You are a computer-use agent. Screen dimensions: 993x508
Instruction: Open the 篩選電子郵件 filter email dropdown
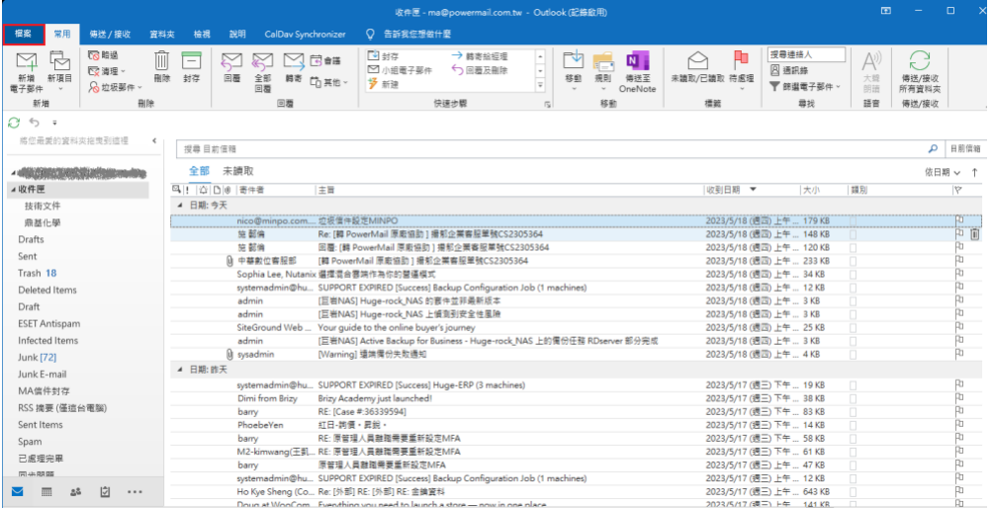coord(805,87)
